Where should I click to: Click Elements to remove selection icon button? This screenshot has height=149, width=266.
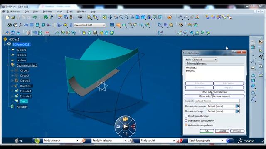point(237,106)
